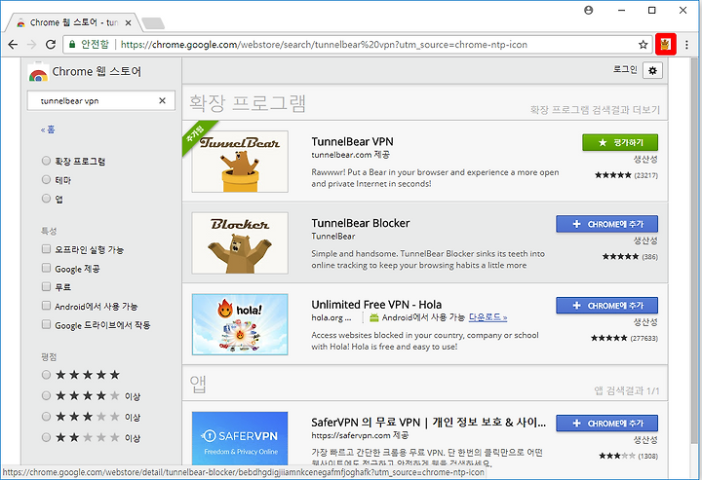Add TunnelBear Blocker to Chrome

pyautogui.click(x=607, y=224)
